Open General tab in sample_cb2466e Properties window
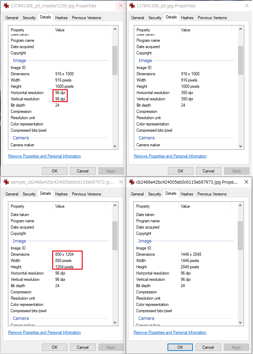The image size is (253, 354). click(x=12, y=194)
